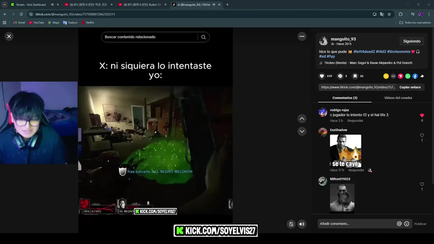Switch to BTS 'Butter' YouTube tab
This screenshot has height=244, width=434.
point(142,5)
